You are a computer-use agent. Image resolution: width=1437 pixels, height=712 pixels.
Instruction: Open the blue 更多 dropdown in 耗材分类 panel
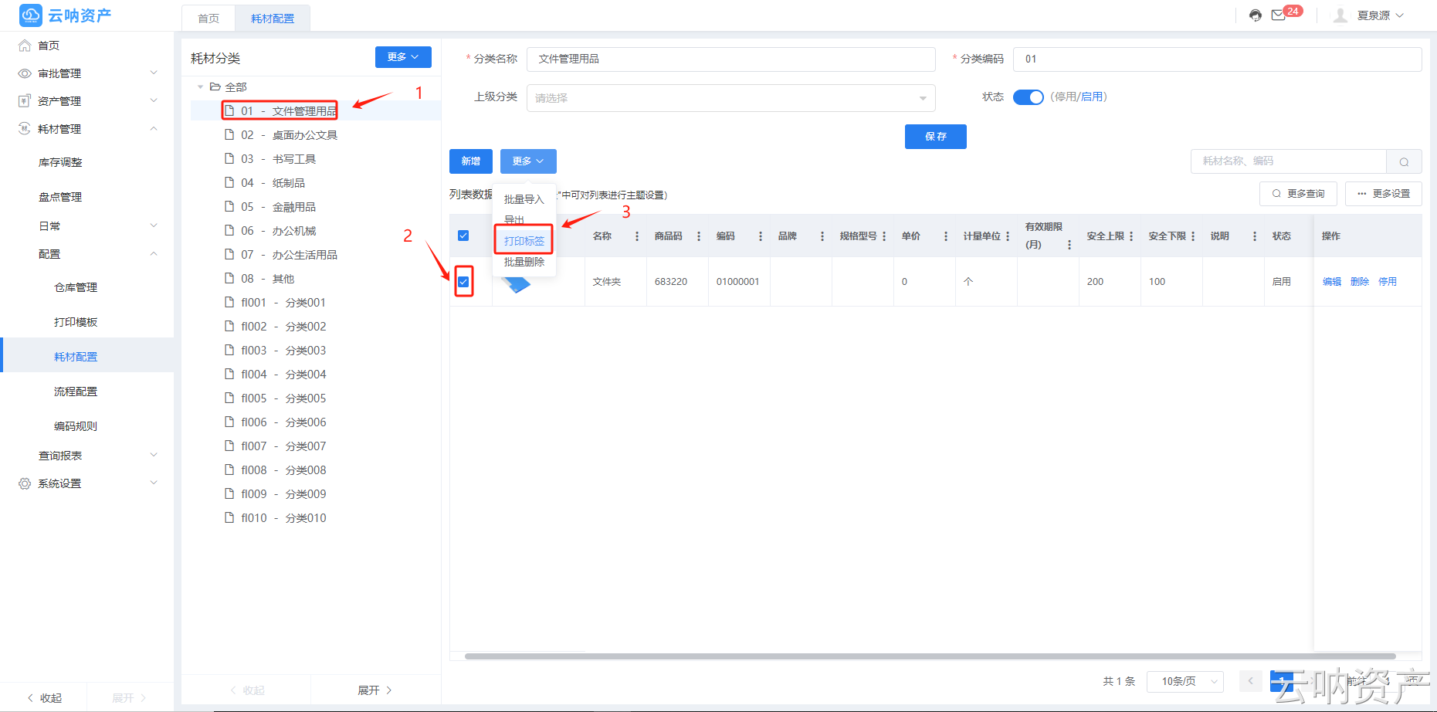coord(403,57)
